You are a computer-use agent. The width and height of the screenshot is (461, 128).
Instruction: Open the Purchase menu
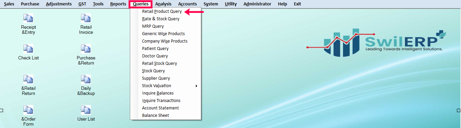[30, 4]
